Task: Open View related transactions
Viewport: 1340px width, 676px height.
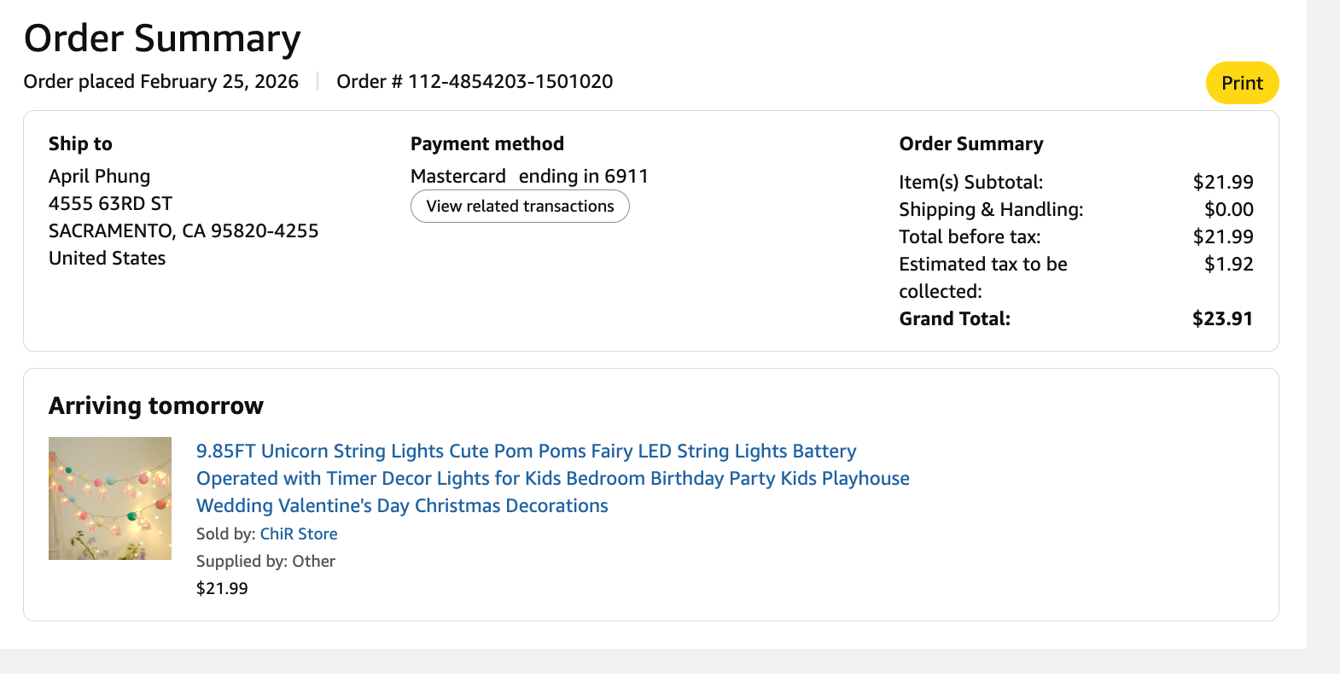Action: 520,207
